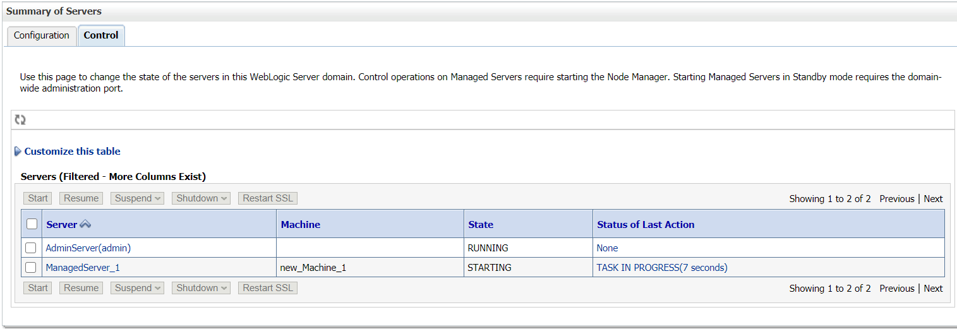The width and height of the screenshot is (957, 329).
Task: Sort by the State column header
Action: [481, 224]
